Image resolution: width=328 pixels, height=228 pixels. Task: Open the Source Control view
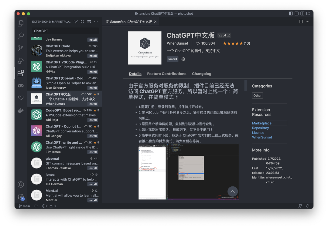[21, 48]
